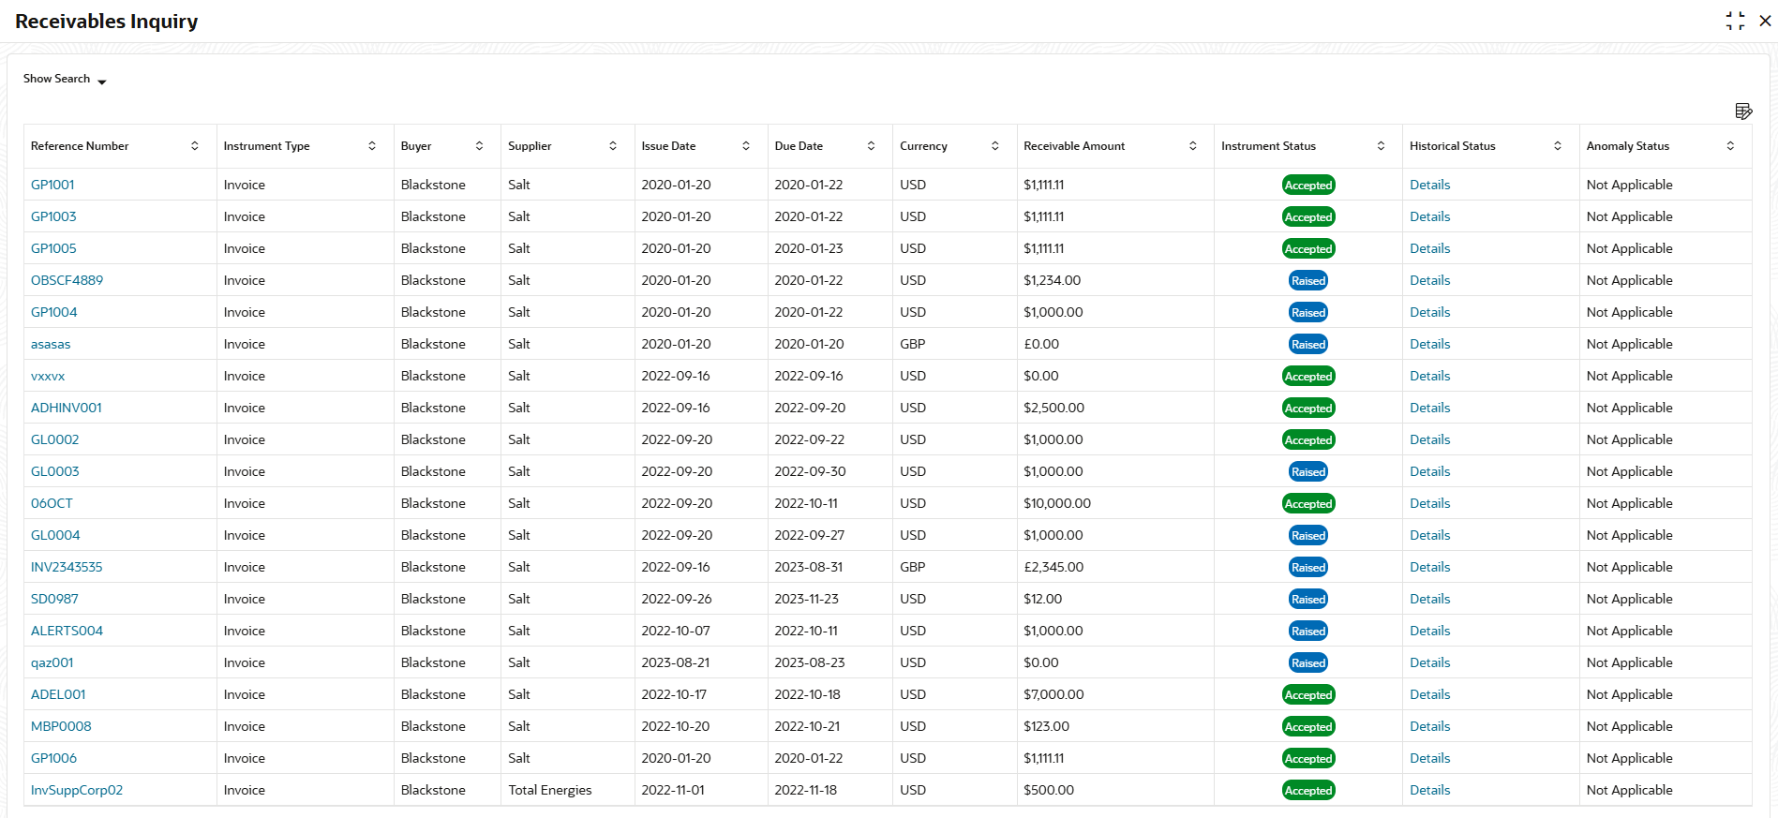The width and height of the screenshot is (1778, 818).
Task: Open reference MBP0008
Action: tap(61, 726)
